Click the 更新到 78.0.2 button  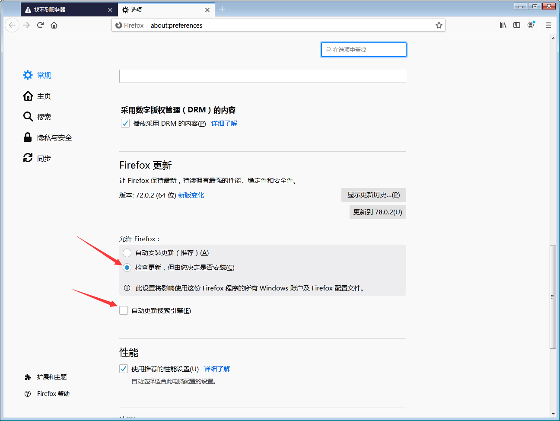click(x=378, y=212)
